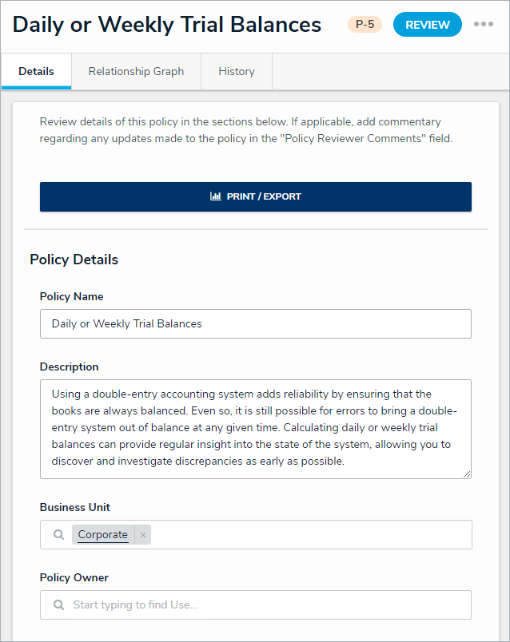Viewport: 510px width, 642px height.
Task: View the History tab
Action: click(x=237, y=71)
